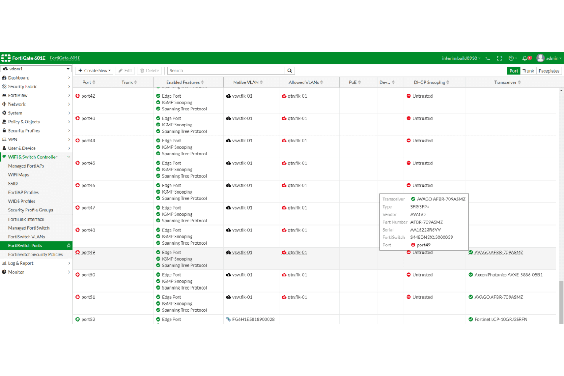Click the FortiGate logo icon
This screenshot has height=376, width=564.
pos(6,58)
